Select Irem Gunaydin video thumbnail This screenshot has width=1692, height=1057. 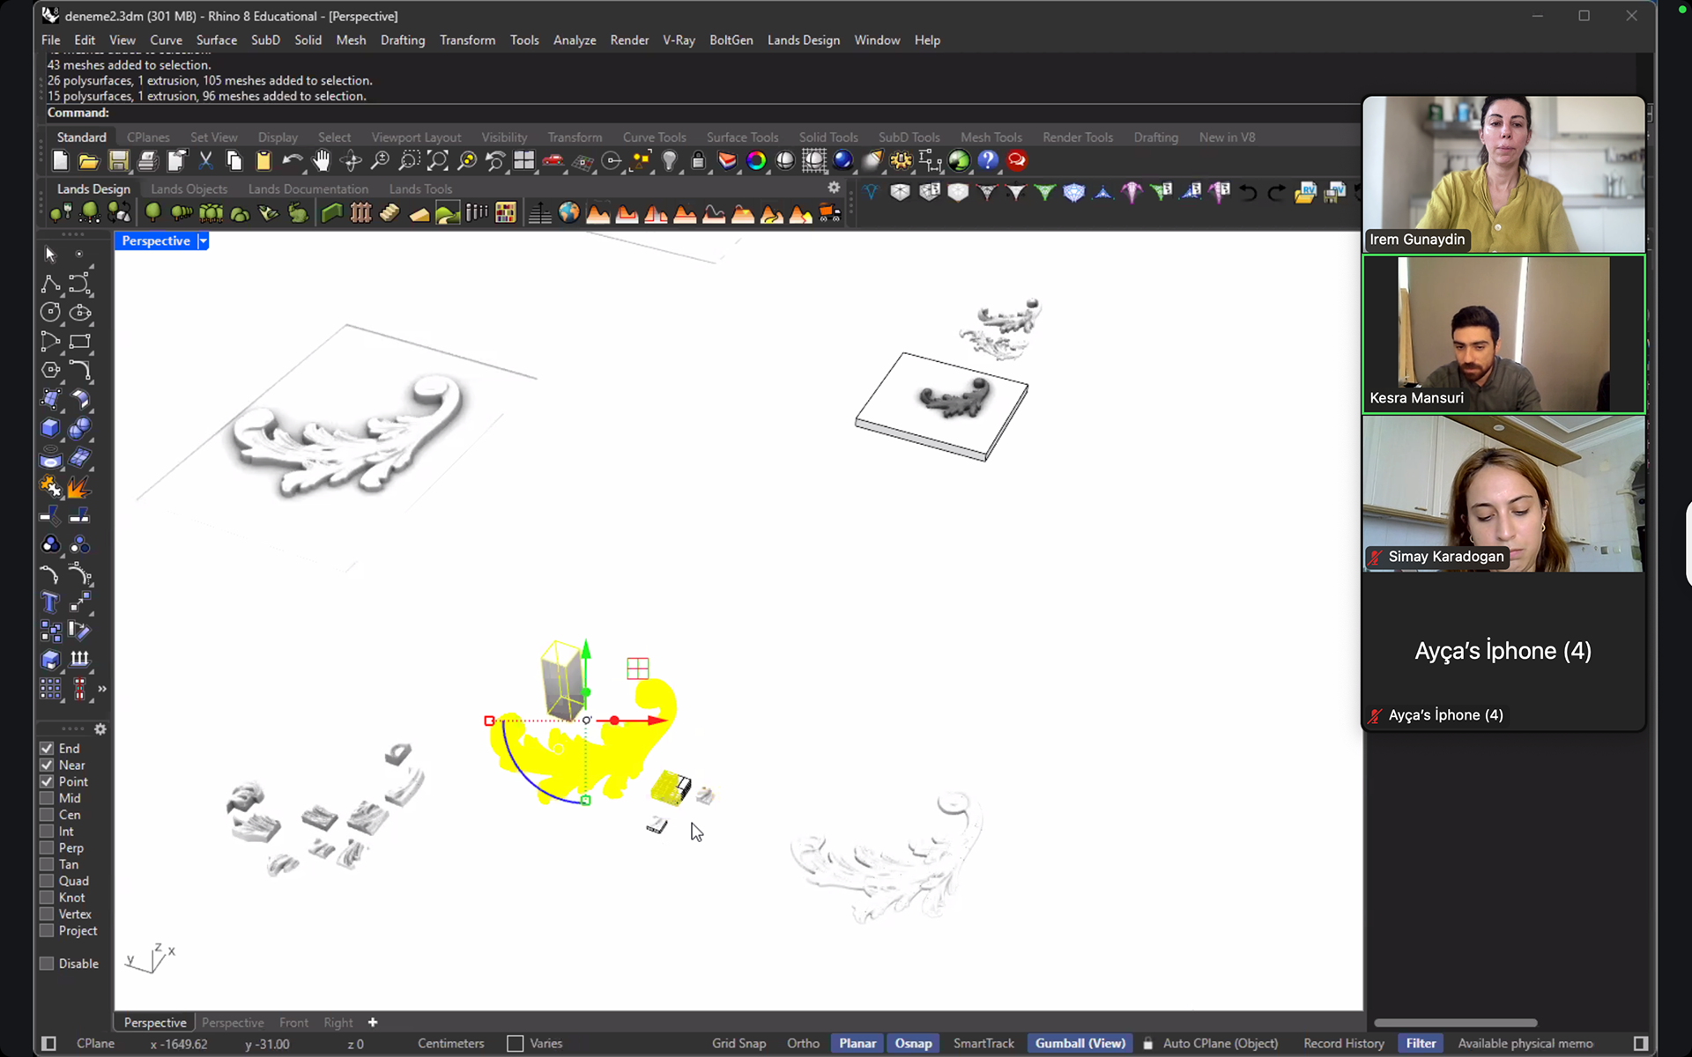(1503, 174)
